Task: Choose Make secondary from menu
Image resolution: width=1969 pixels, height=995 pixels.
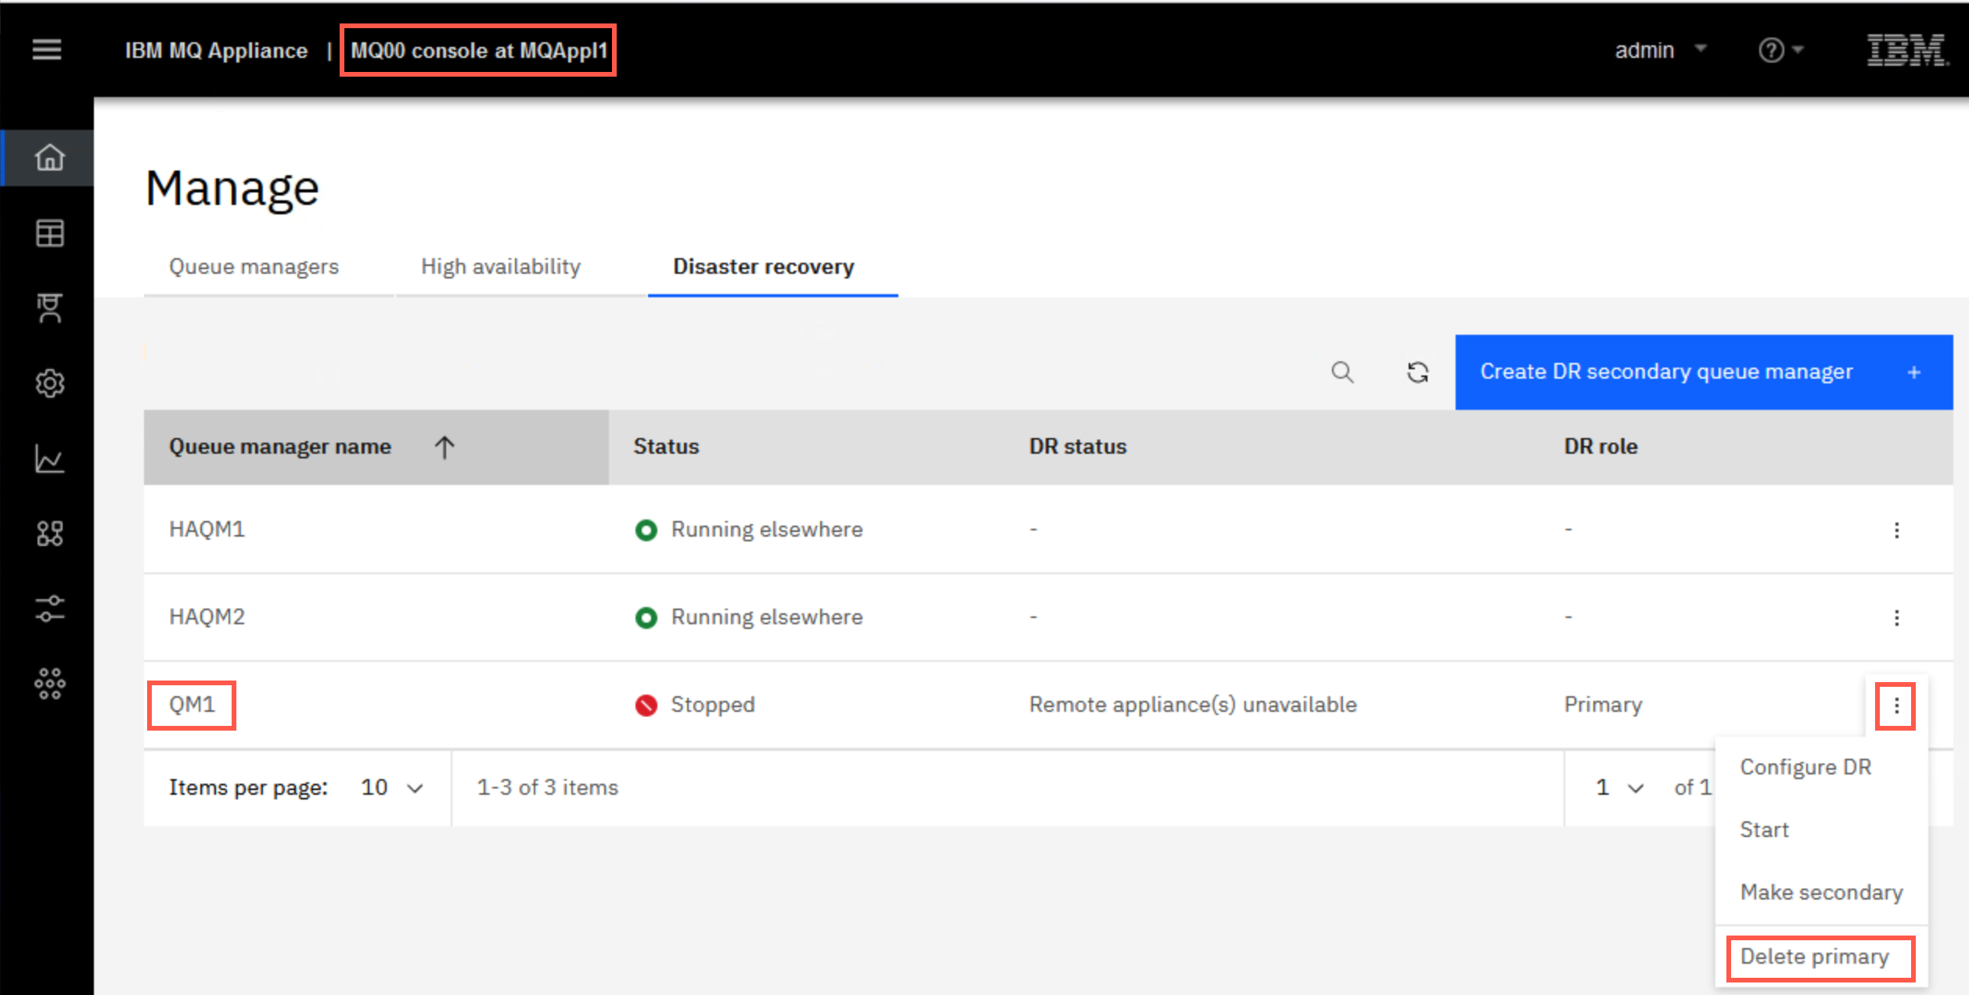Action: 1821,893
